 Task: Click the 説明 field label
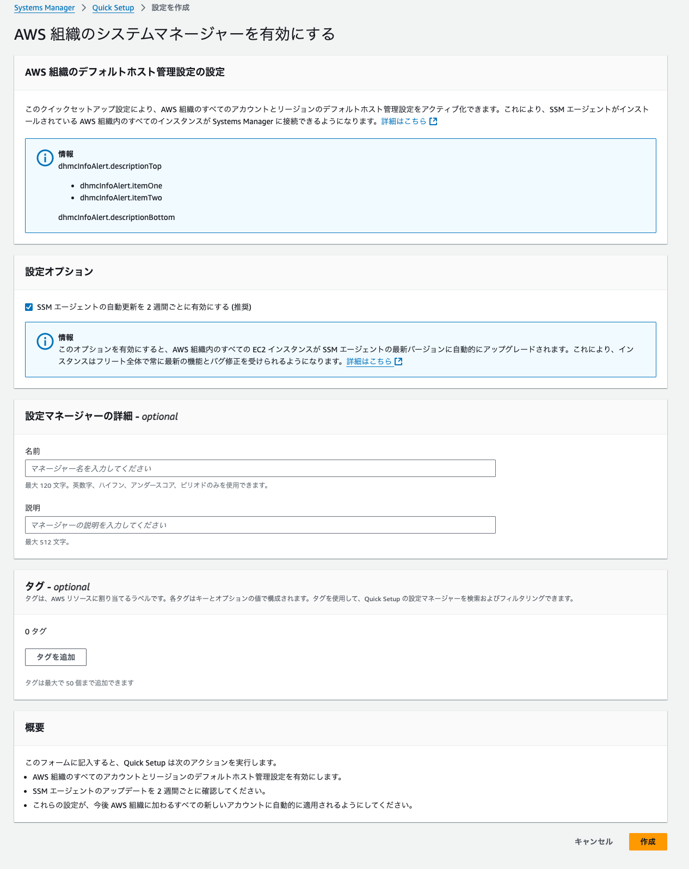pos(33,508)
